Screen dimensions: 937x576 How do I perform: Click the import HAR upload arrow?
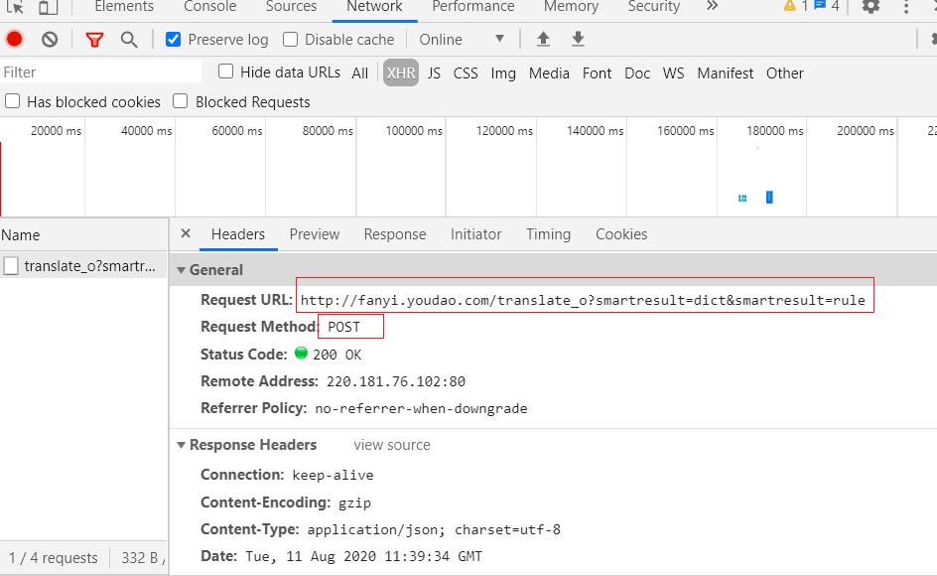point(543,40)
